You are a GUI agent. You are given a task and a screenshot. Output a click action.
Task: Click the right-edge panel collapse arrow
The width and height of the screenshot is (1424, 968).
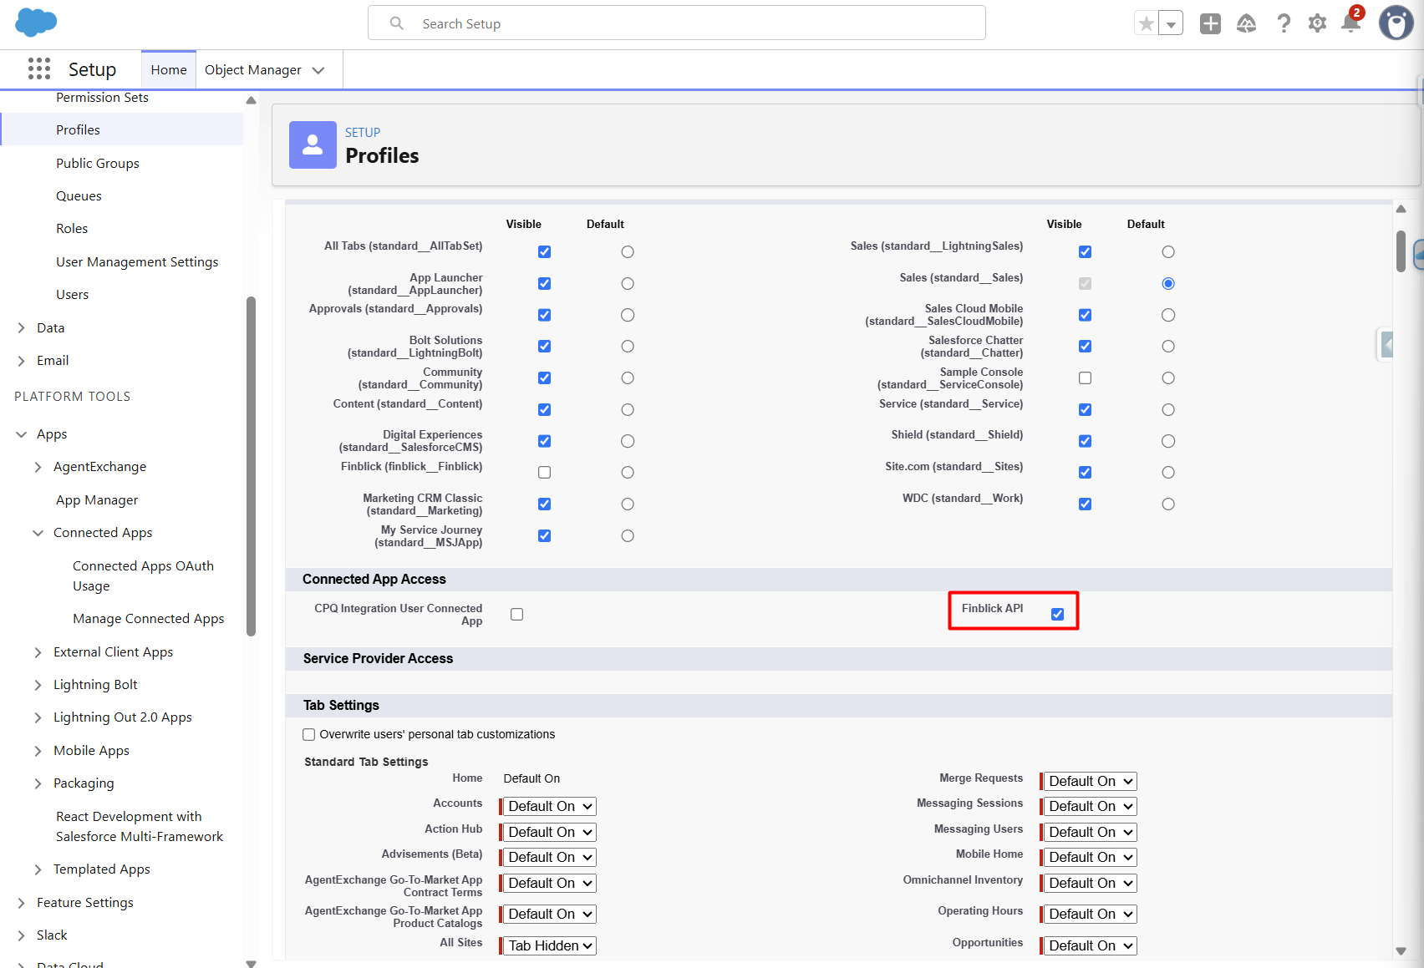(x=1386, y=344)
